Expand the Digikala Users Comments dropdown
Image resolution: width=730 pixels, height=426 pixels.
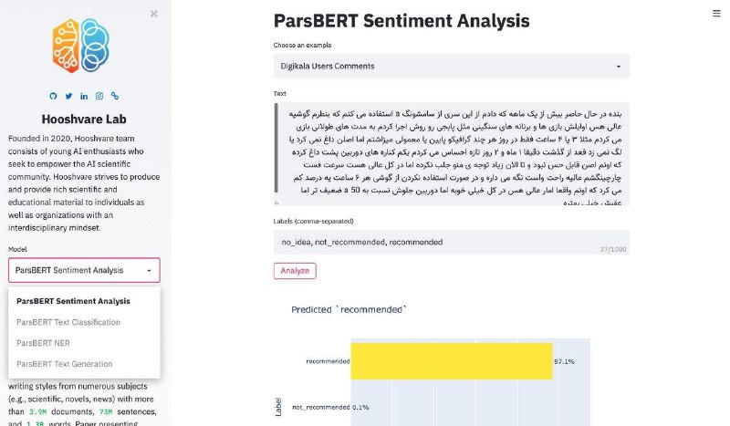[451, 66]
